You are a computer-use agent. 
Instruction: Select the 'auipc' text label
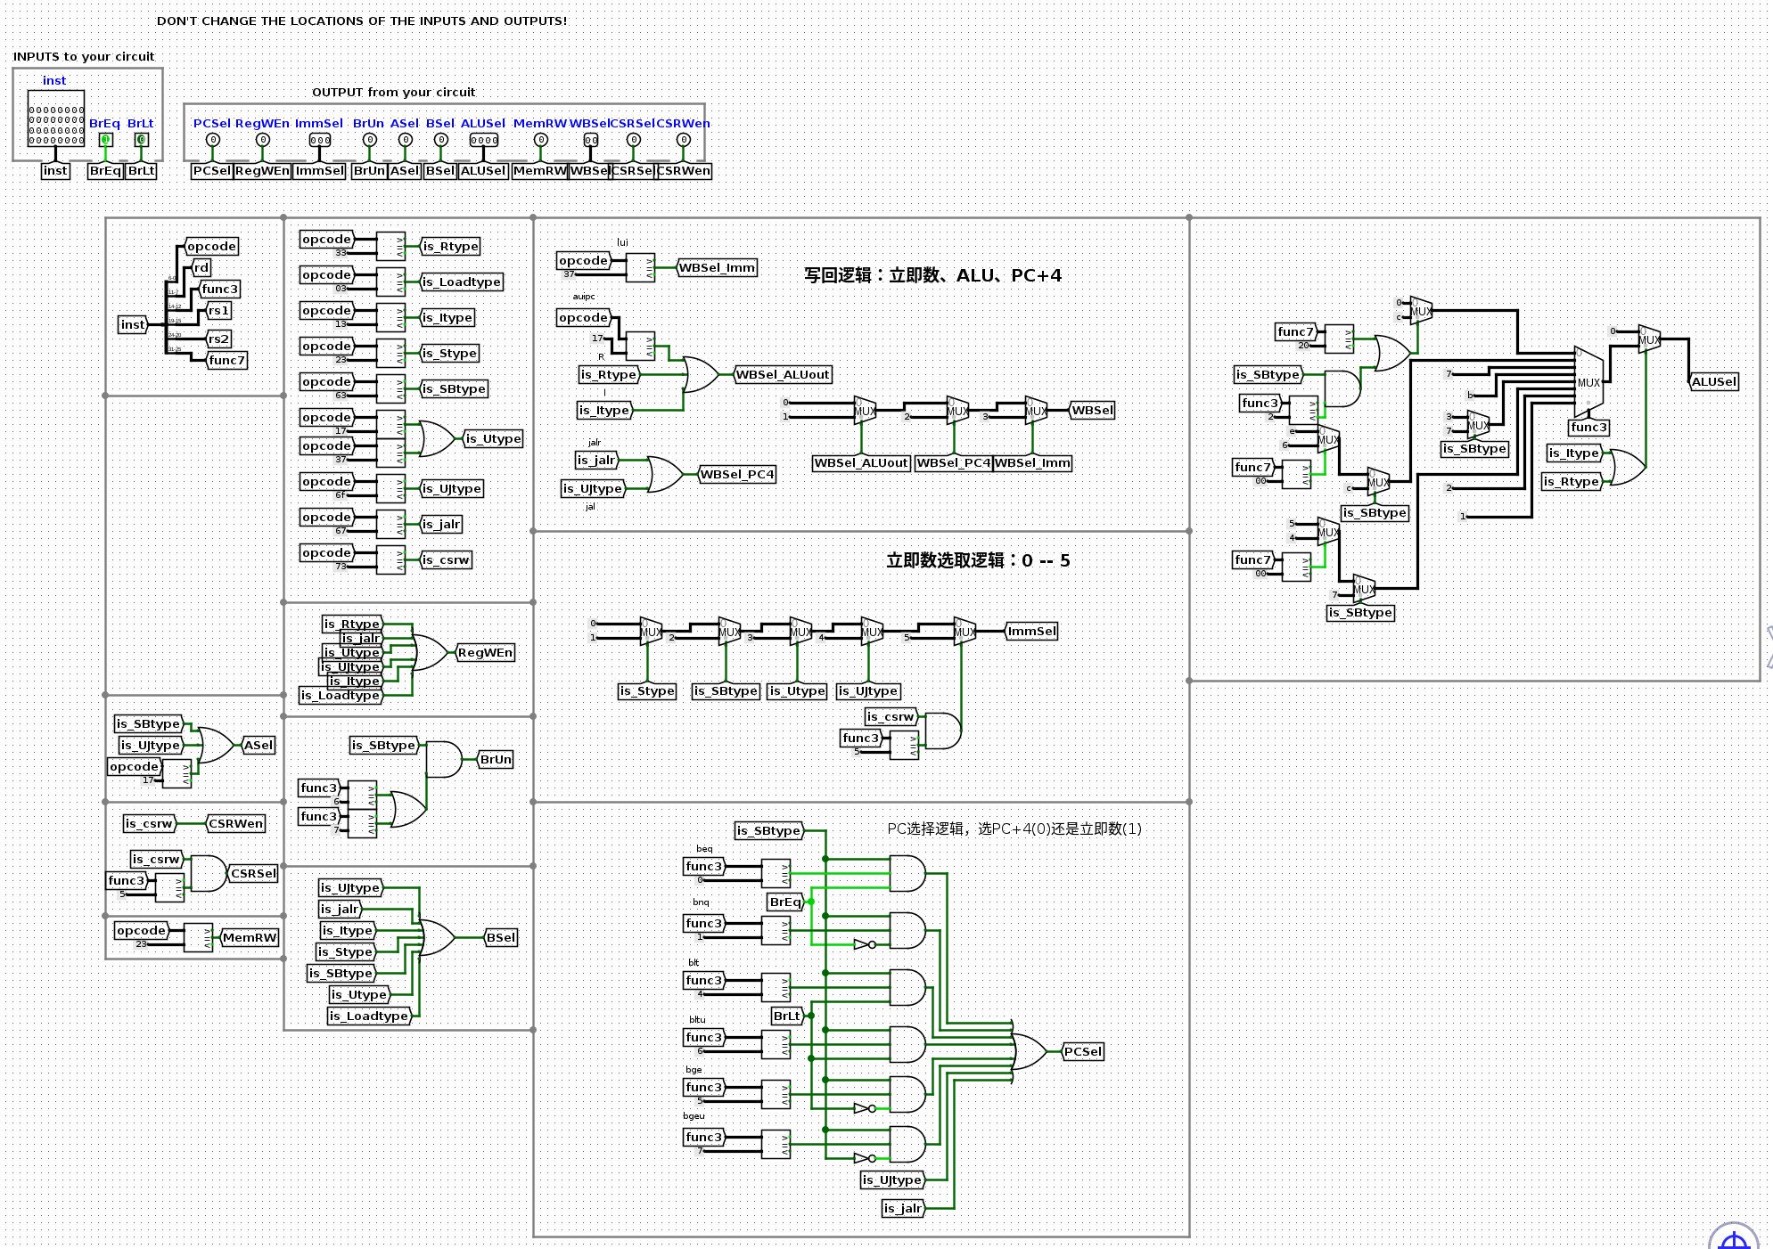[x=584, y=297]
